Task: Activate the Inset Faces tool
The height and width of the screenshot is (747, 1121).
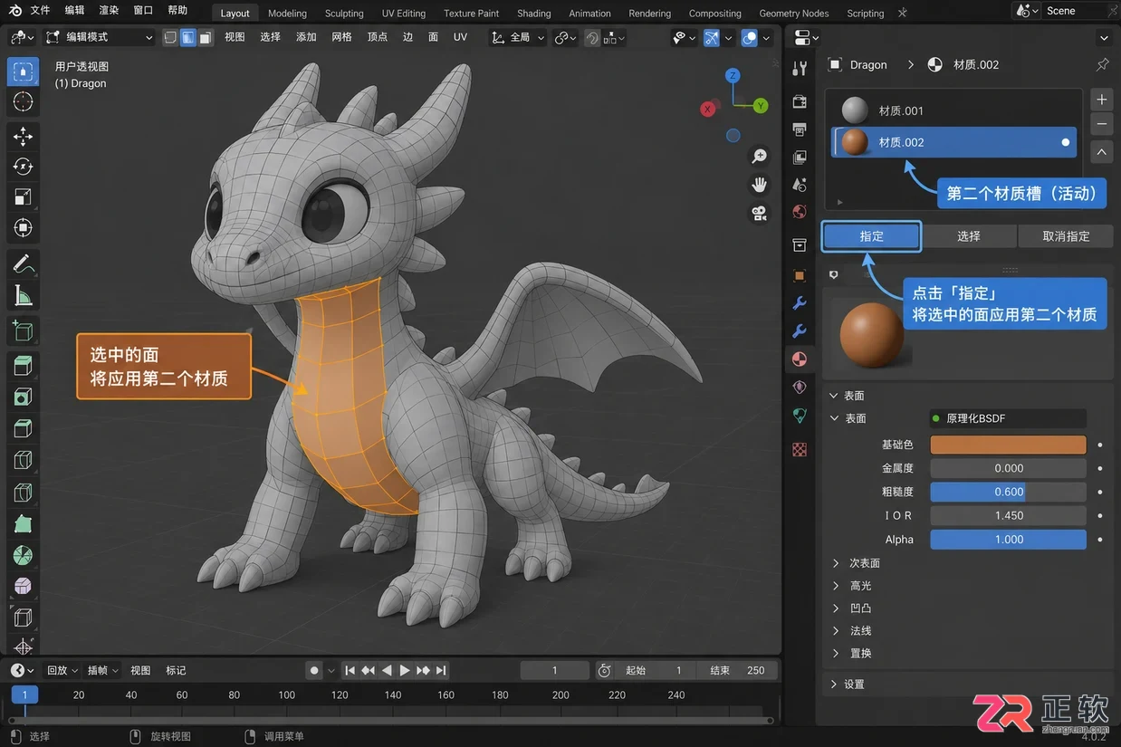Action: pos(23,397)
